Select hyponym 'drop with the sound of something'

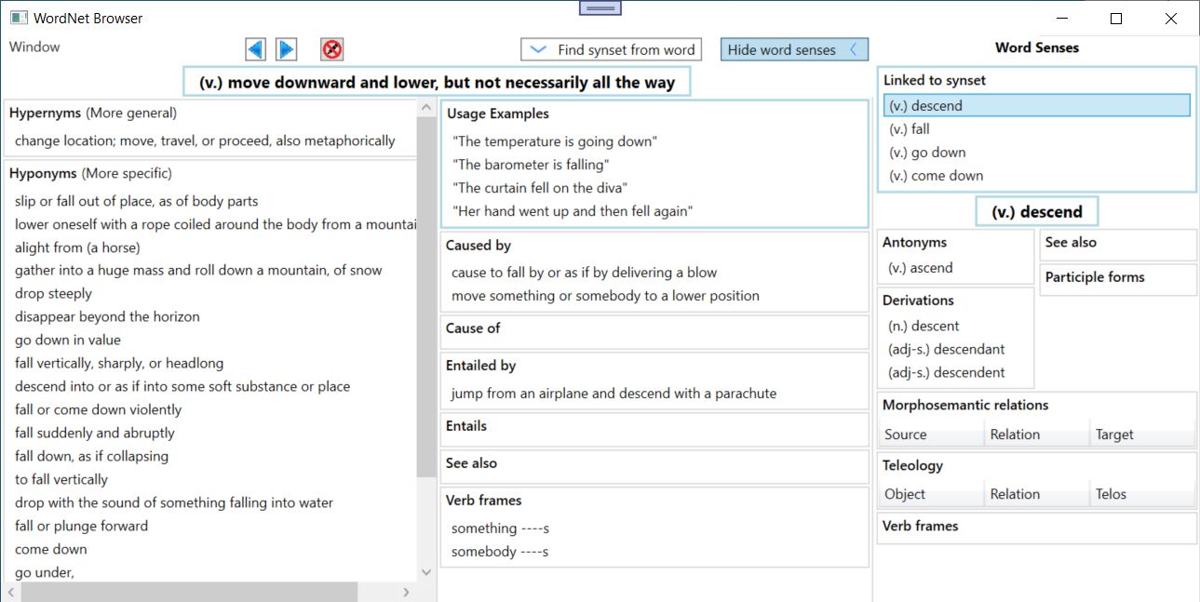(173, 503)
